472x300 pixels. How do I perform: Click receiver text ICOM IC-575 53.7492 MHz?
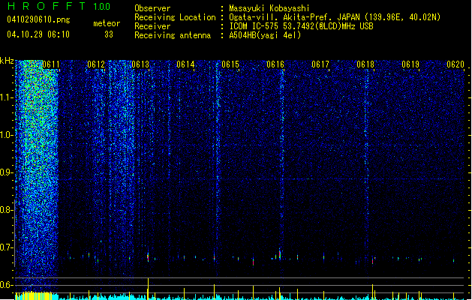pyautogui.click(x=301, y=26)
